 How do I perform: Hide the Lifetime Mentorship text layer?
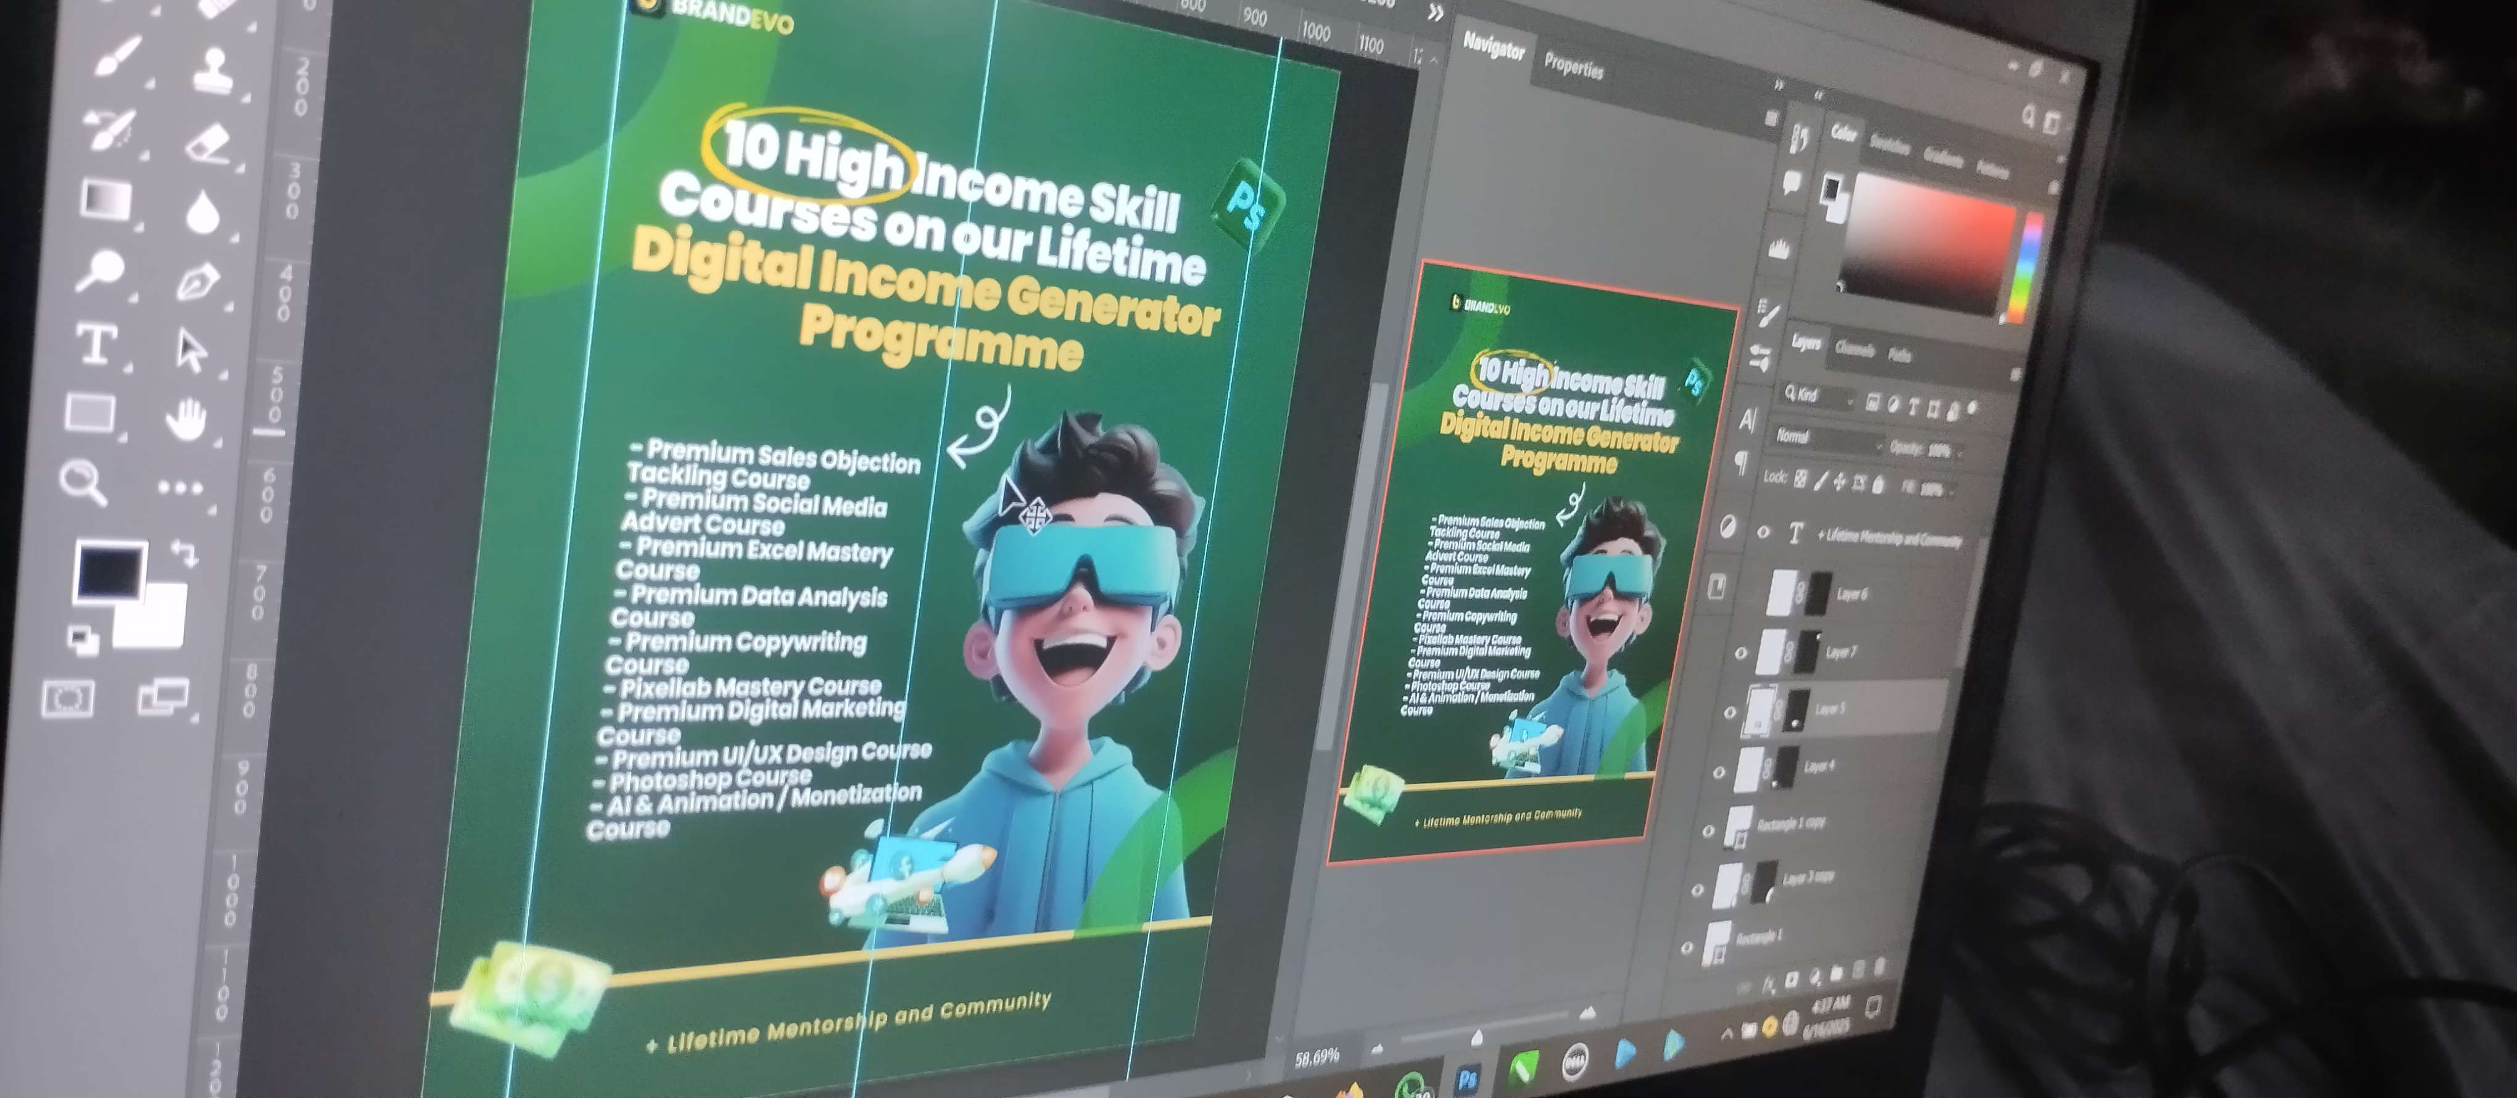[x=1764, y=532]
